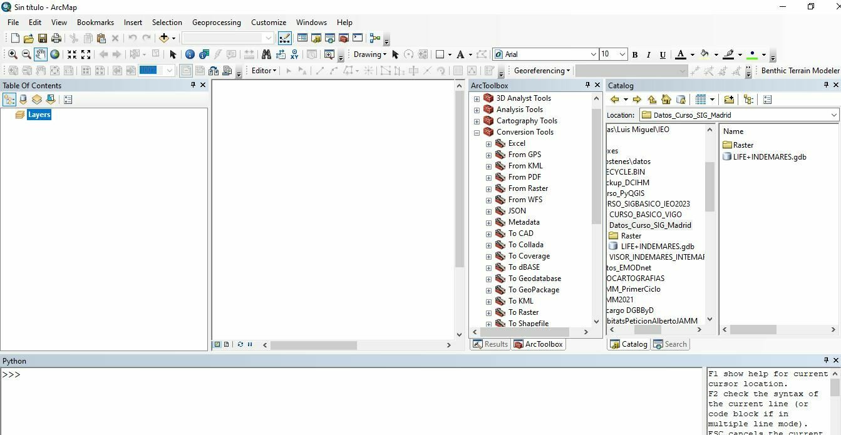Open Table Of Contents Options icon
Image resolution: width=841 pixels, height=435 pixels.
click(x=68, y=100)
